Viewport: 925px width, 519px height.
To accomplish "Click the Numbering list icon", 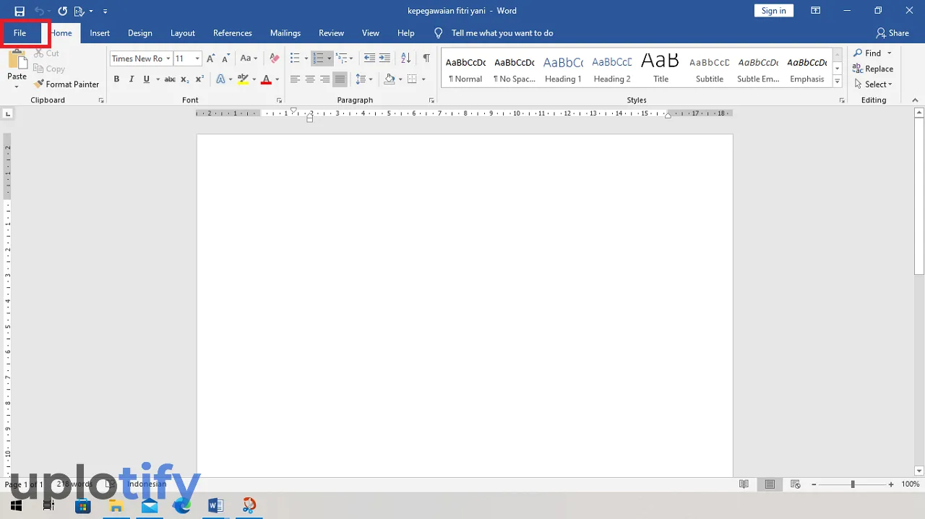I will pyautogui.click(x=318, y=58).
